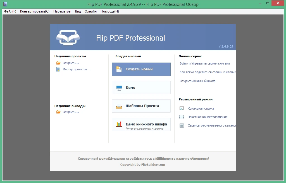Click the Пакетное конвертирование icon
The height and width of the screenshot is (183, 286).
[182, 117]
